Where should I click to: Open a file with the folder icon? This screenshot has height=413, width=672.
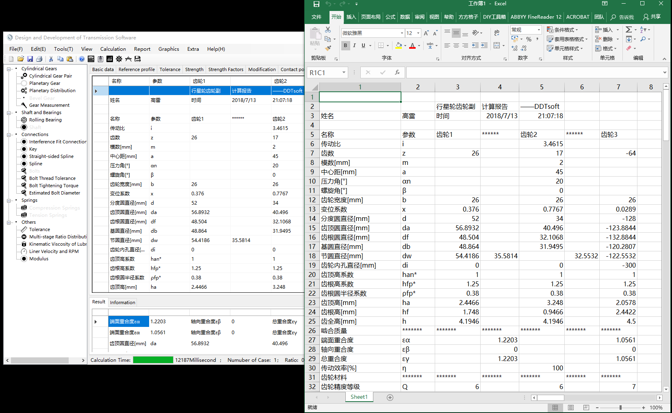coord(21,59)
